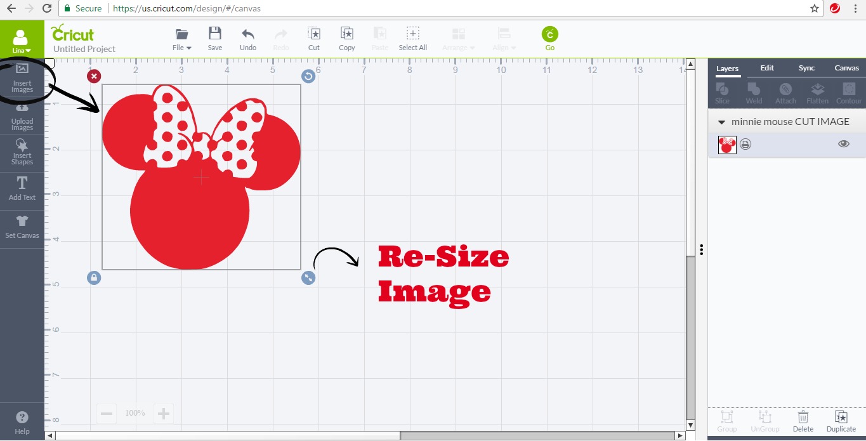Viewport: 866px width, 441px height.
Task: Open the File dropdown menu
Action: pyautogui.click(x=181, y=39)
